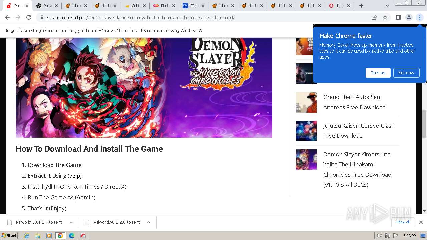Expand the tab search dropdown
The width and height of the screenshot is (427, 240).
pos(387,6)
